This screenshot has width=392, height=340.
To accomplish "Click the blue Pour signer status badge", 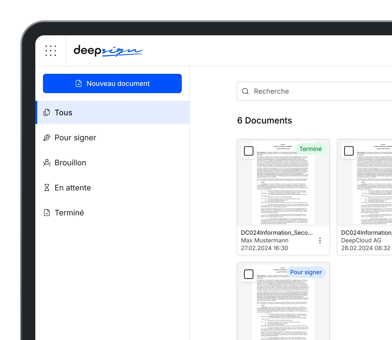I will coord(306,272).
